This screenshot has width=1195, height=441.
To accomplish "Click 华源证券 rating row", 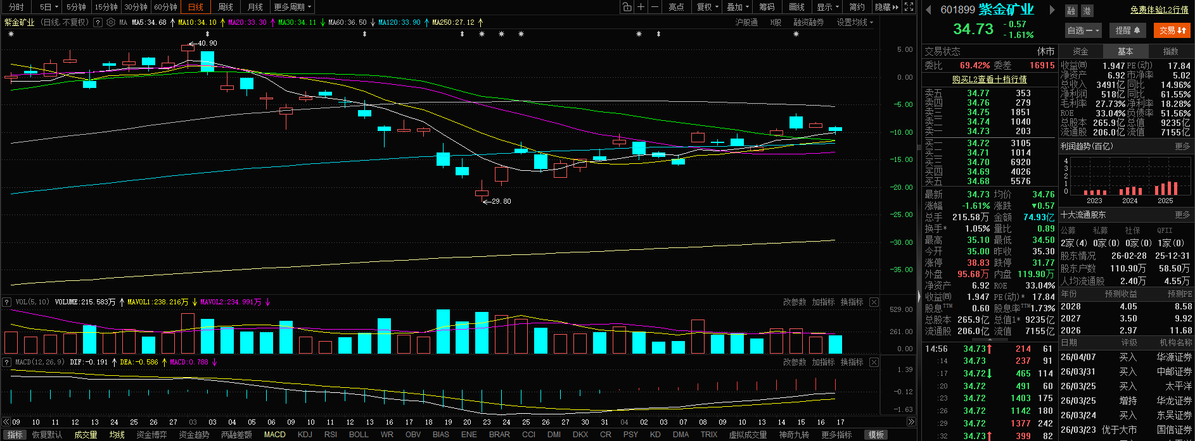I will pyautogui.click(x=1126, y=357).
